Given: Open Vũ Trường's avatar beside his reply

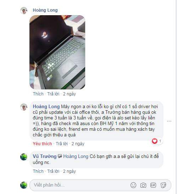Looking at the screenshot, I should click(x=24, y=157).
